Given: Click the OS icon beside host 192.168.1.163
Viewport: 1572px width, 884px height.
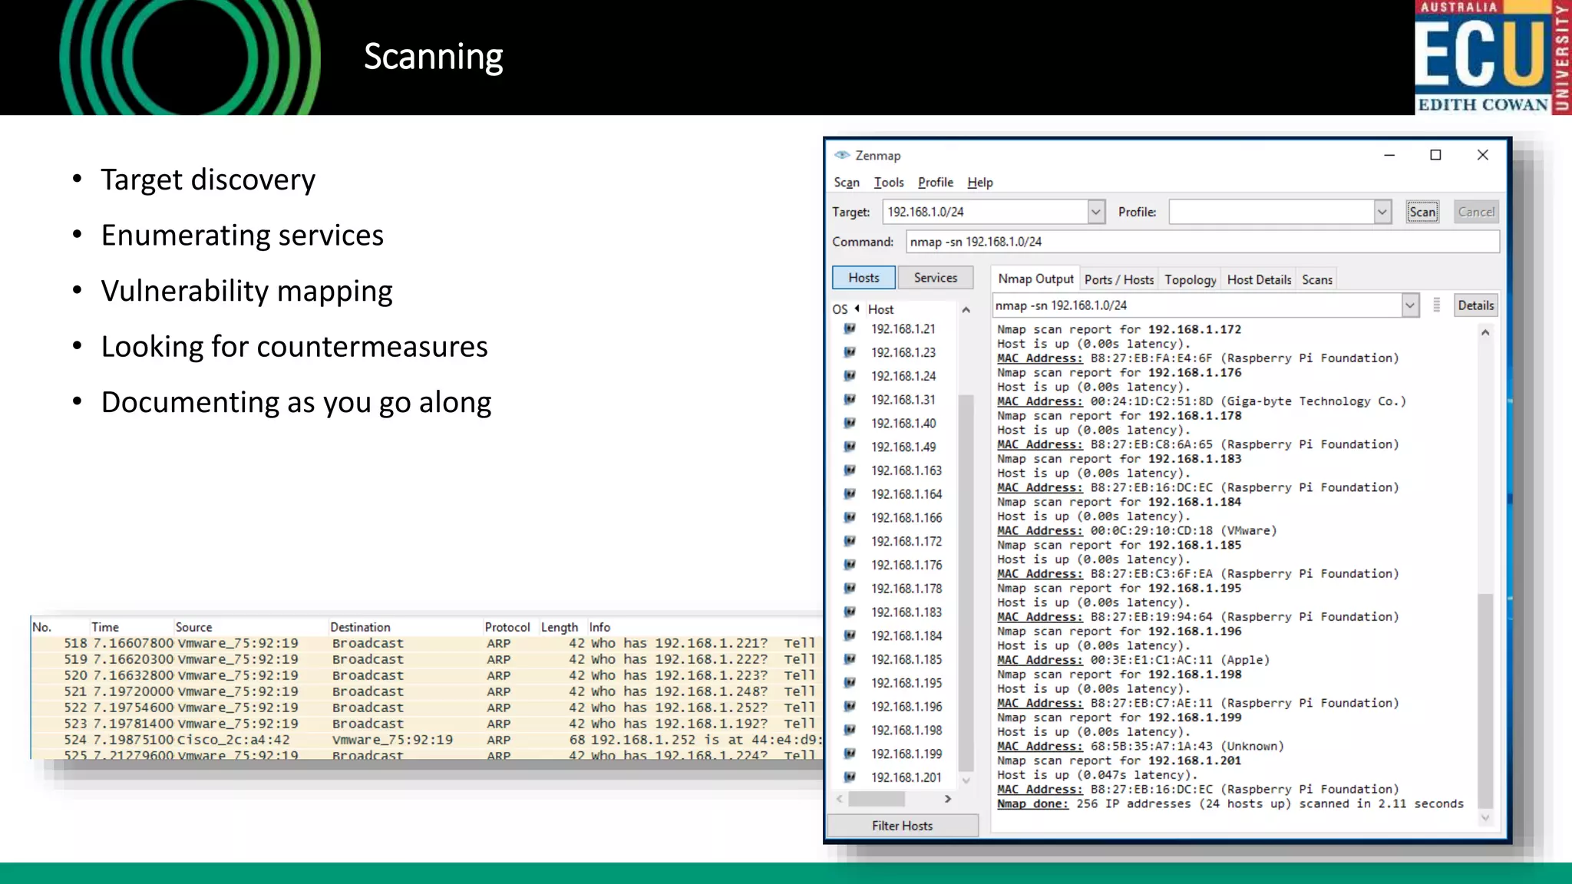Looking at the screenshot, I should click(850, 470).
